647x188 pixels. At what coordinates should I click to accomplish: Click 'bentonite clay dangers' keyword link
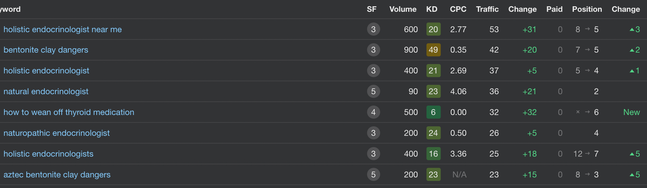[x=46, y=50]
